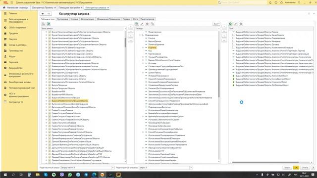Switch to the Дополнительно tab
The image size is (317, 178).
87,19
